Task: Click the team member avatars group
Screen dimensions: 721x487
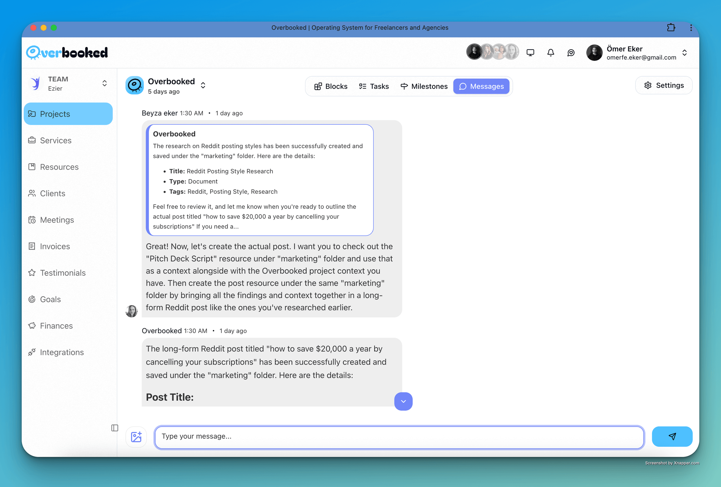Action: pos(492,52)
